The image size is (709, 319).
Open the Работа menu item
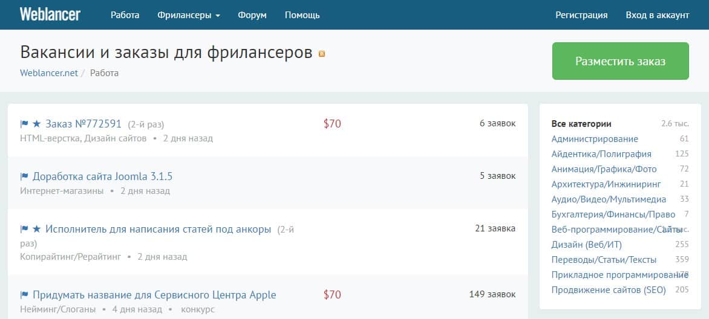click(x=125, y=15)
